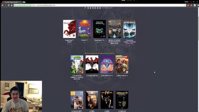Open the browser home page
This screenshot has height=112, width=199.
(12, 5)
